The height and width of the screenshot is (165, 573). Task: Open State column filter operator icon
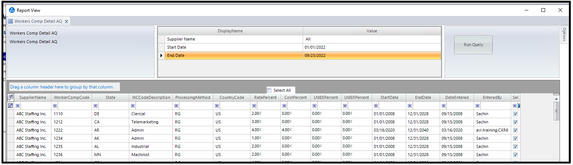coord(96,106)
